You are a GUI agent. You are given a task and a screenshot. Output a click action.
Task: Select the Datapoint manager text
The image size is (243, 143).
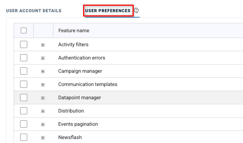(x=80, y=97)
